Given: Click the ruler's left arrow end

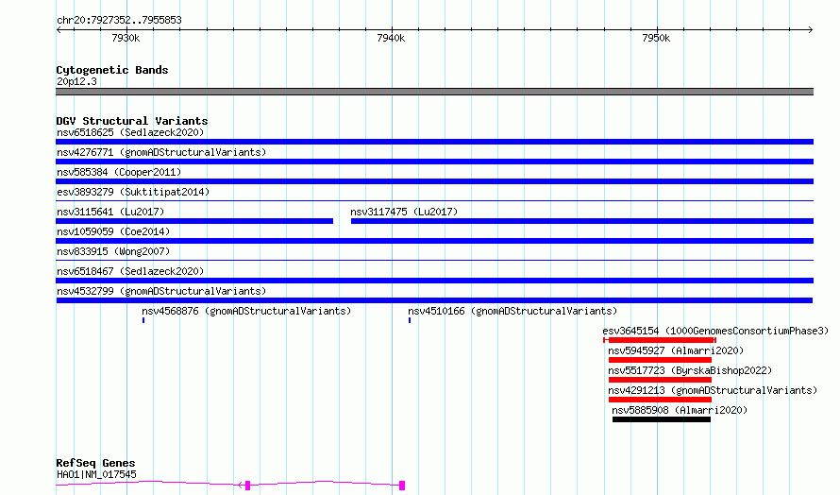Looking at the screenshot, I should pos(59,29).
